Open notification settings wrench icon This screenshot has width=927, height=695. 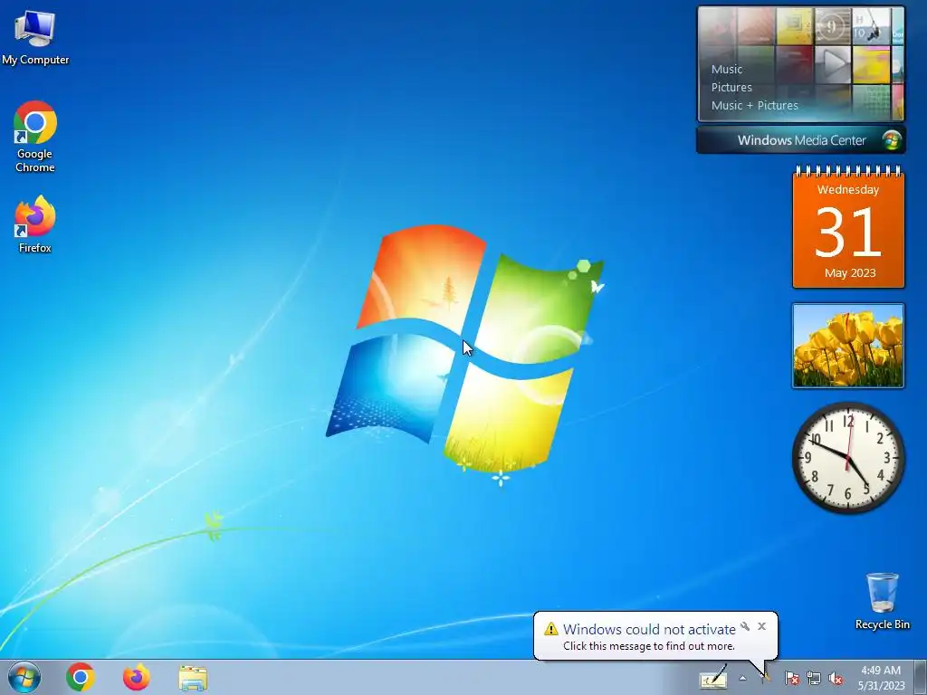tap(746, 626)
